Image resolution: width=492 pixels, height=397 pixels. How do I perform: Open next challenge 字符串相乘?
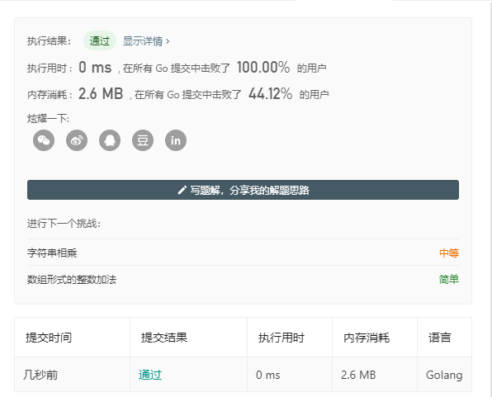pyautogui.click(x=52, y=253)
